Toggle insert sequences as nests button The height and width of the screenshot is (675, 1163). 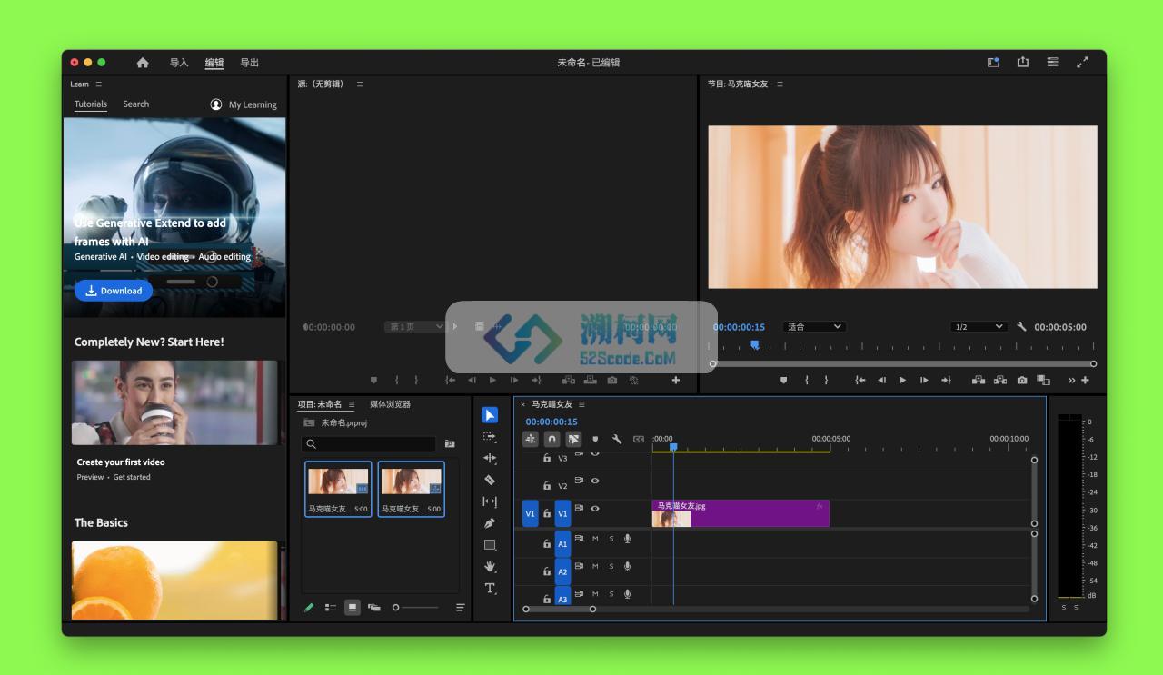tap(531, 439)
